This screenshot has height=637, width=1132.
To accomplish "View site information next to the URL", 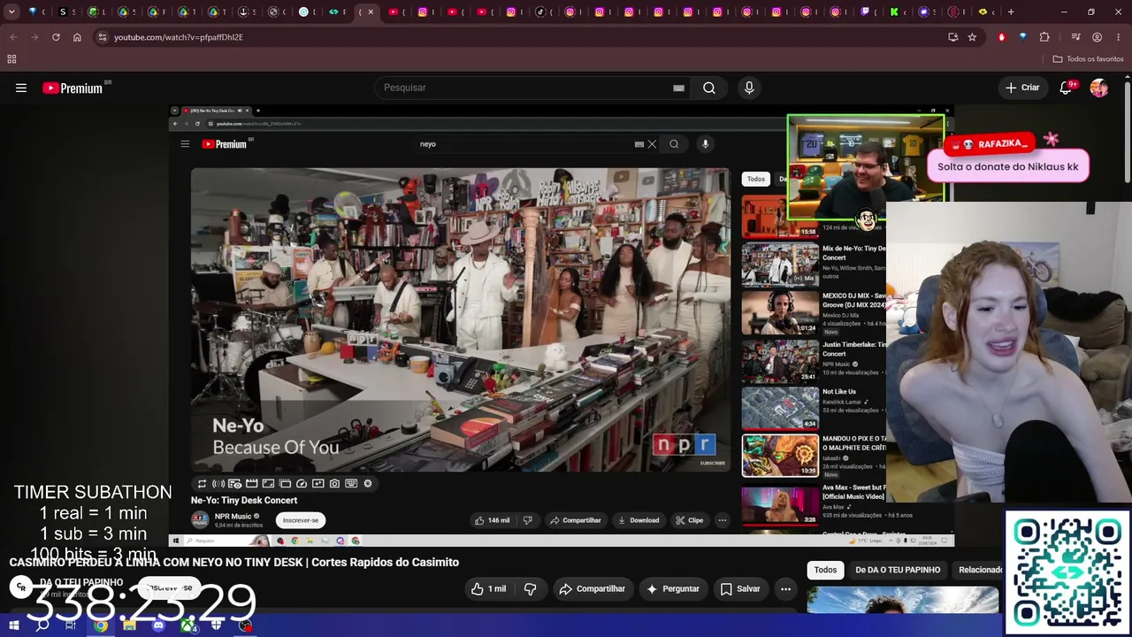I will point(103,37).
